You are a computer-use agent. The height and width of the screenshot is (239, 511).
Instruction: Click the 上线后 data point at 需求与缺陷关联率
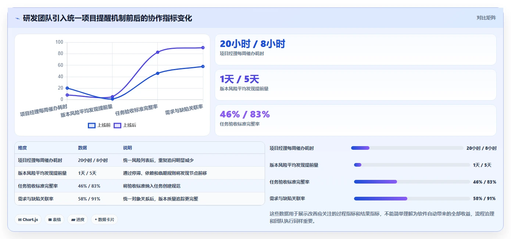(x=203, y=47)
